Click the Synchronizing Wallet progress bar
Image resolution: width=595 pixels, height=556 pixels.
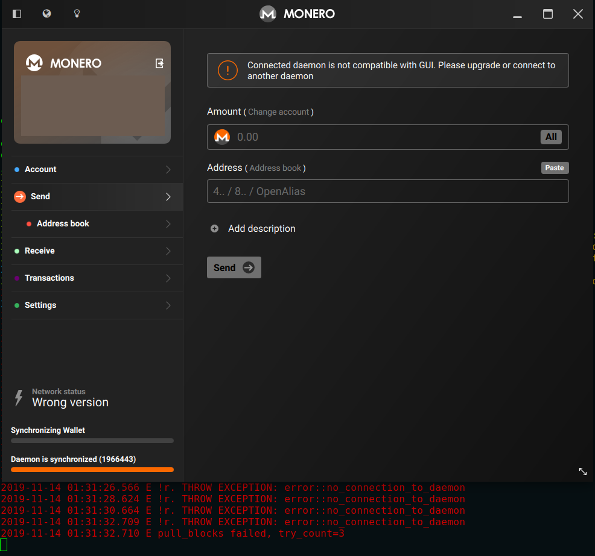click(x=92, y=441)
